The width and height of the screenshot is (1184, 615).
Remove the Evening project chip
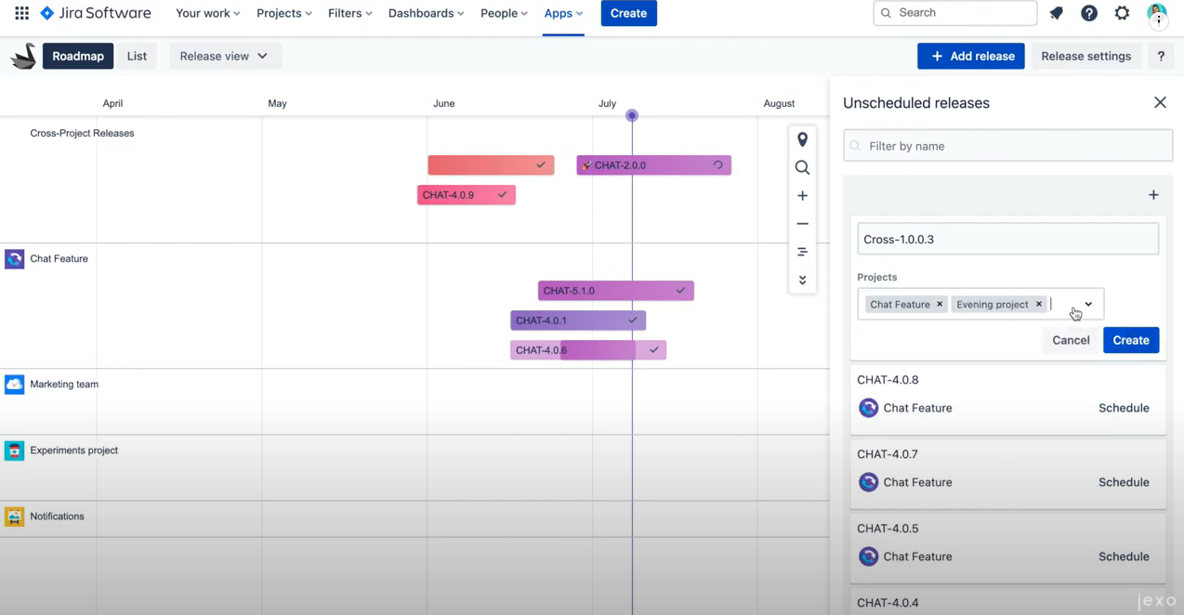[1038, 304]
